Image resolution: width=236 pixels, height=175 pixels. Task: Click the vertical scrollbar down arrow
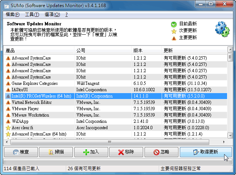(230, 136)
